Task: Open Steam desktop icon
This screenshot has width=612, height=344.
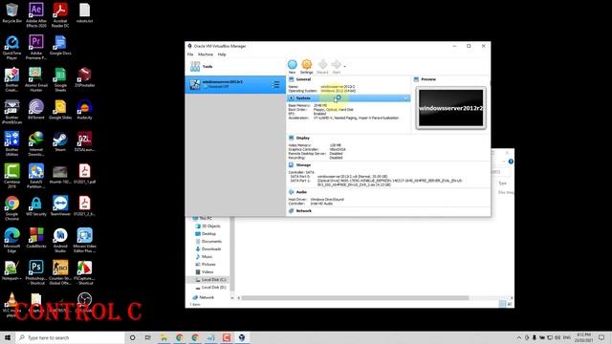Action: (60, 141)
